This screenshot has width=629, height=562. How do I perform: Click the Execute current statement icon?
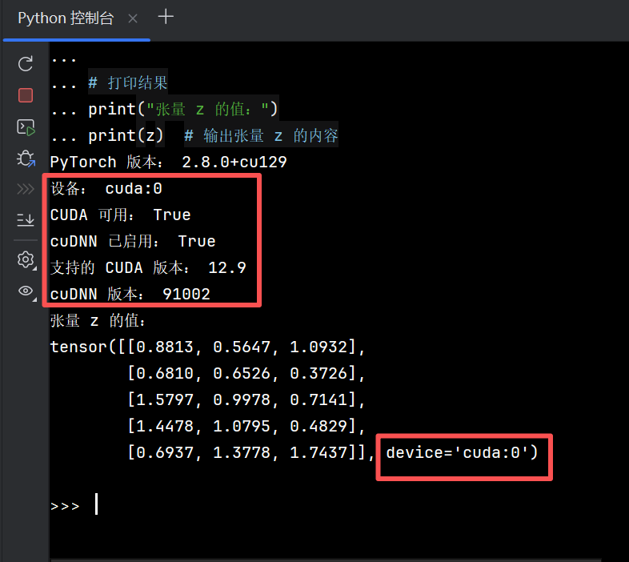click(x=26, y=127)
